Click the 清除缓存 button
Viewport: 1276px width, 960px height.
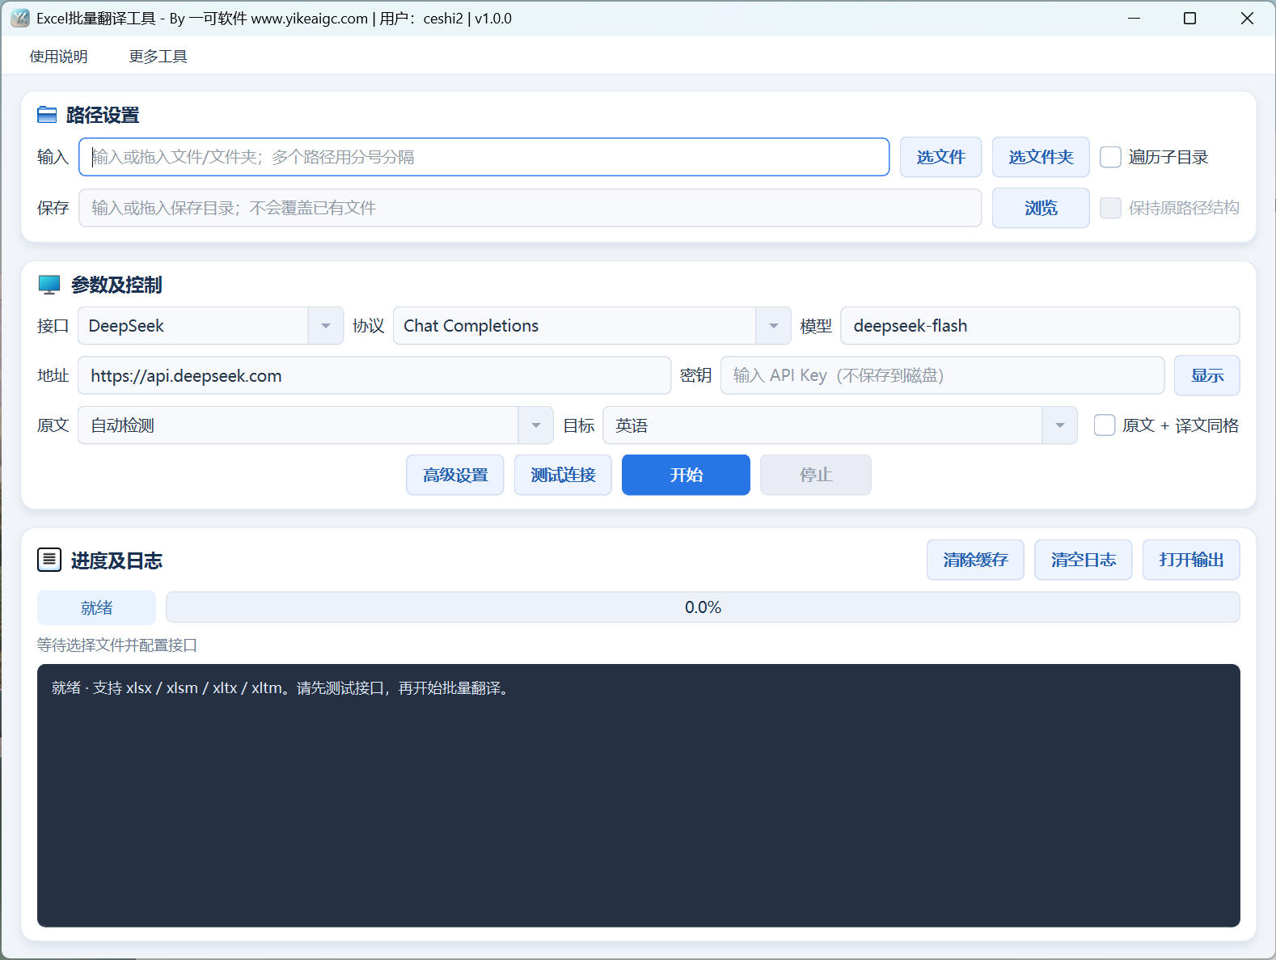[x=975, y=560]
